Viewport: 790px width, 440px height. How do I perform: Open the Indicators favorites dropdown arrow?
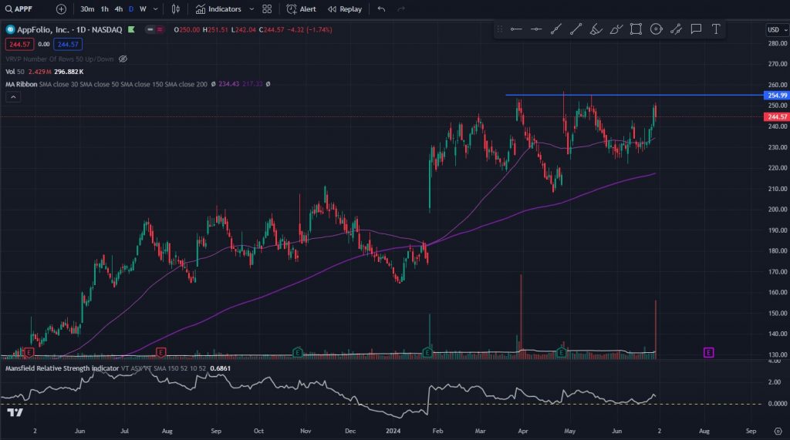coord(252,9)
